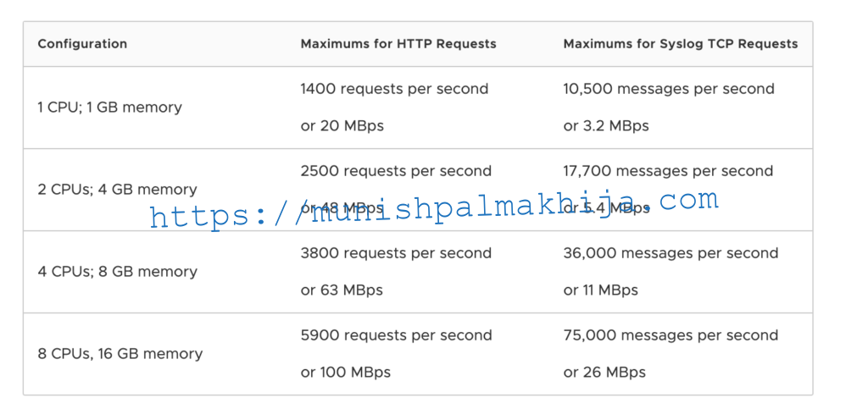The width and height of the screenshot is (868, 420).
Task: Click the Maximums for HTTP Requests header
Action: click(398, 44)
